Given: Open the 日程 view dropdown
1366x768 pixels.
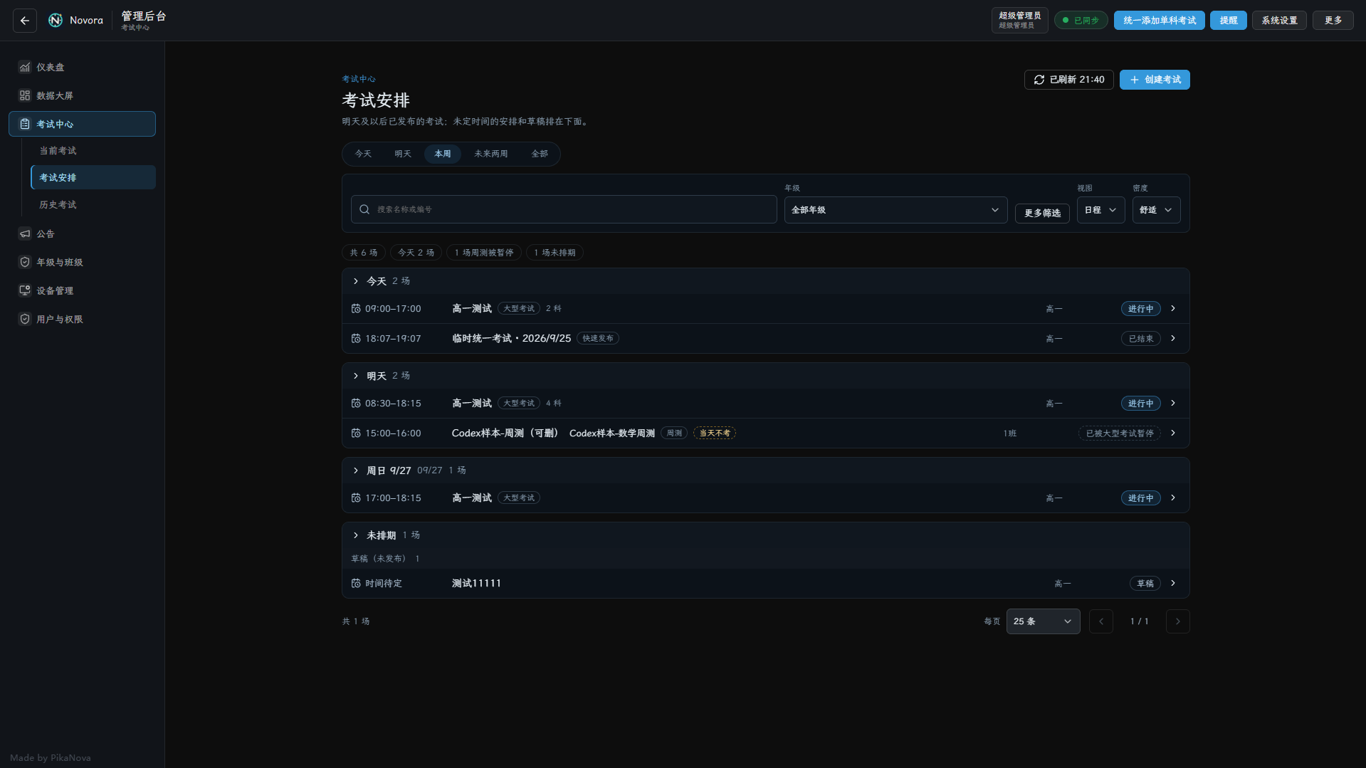Looking at the screenshot, I should (x=1101, y=210).
